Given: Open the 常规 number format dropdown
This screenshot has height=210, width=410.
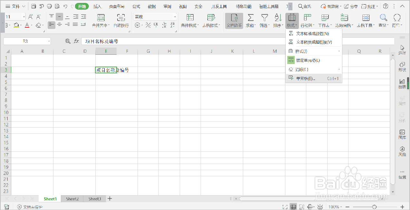Looking at the screenshot, I should click(x=175, y=17).
